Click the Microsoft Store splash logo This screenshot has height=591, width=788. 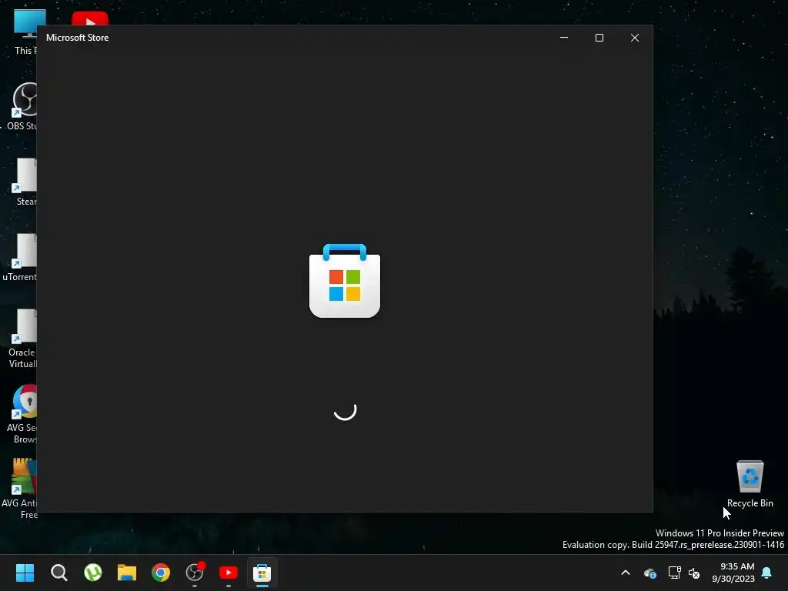(x=345, y=280)
